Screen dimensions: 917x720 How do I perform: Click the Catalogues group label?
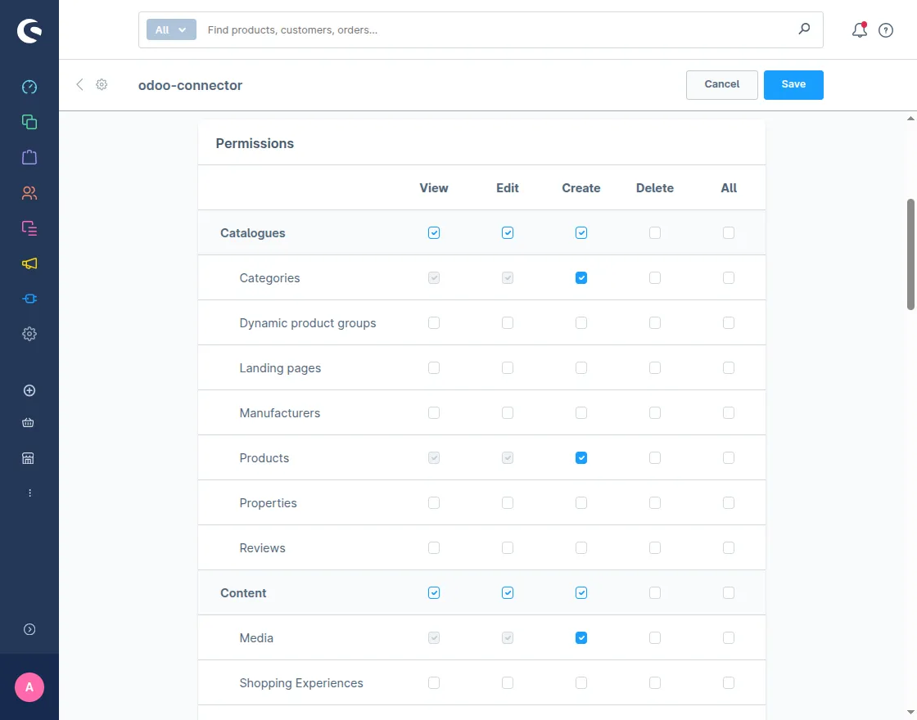tap(253, 232)
